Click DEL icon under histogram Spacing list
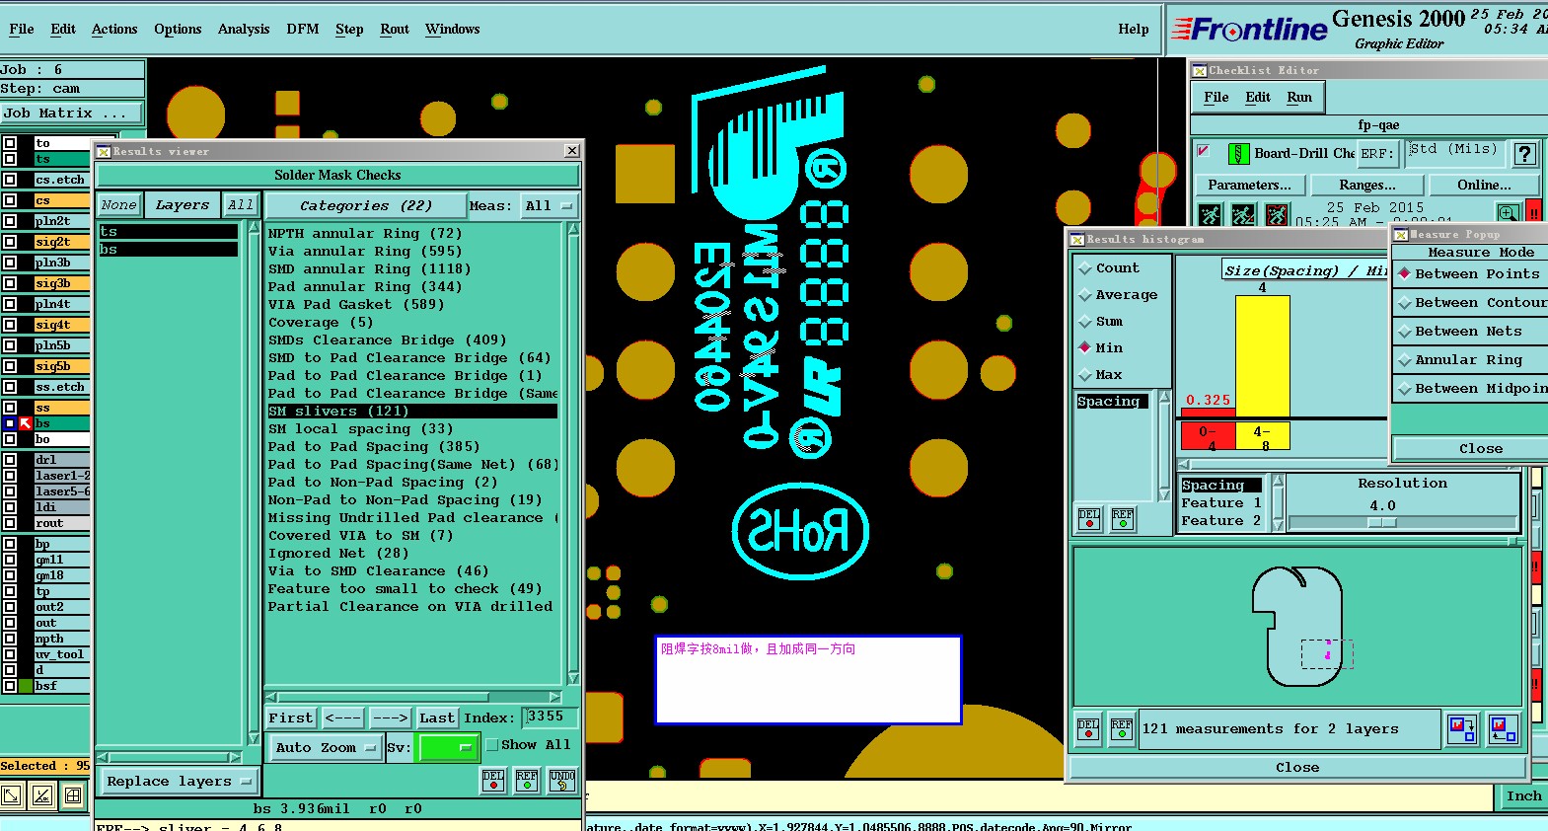The width and height of the screenshot is (1548, 831). (x=1089, y=518)
